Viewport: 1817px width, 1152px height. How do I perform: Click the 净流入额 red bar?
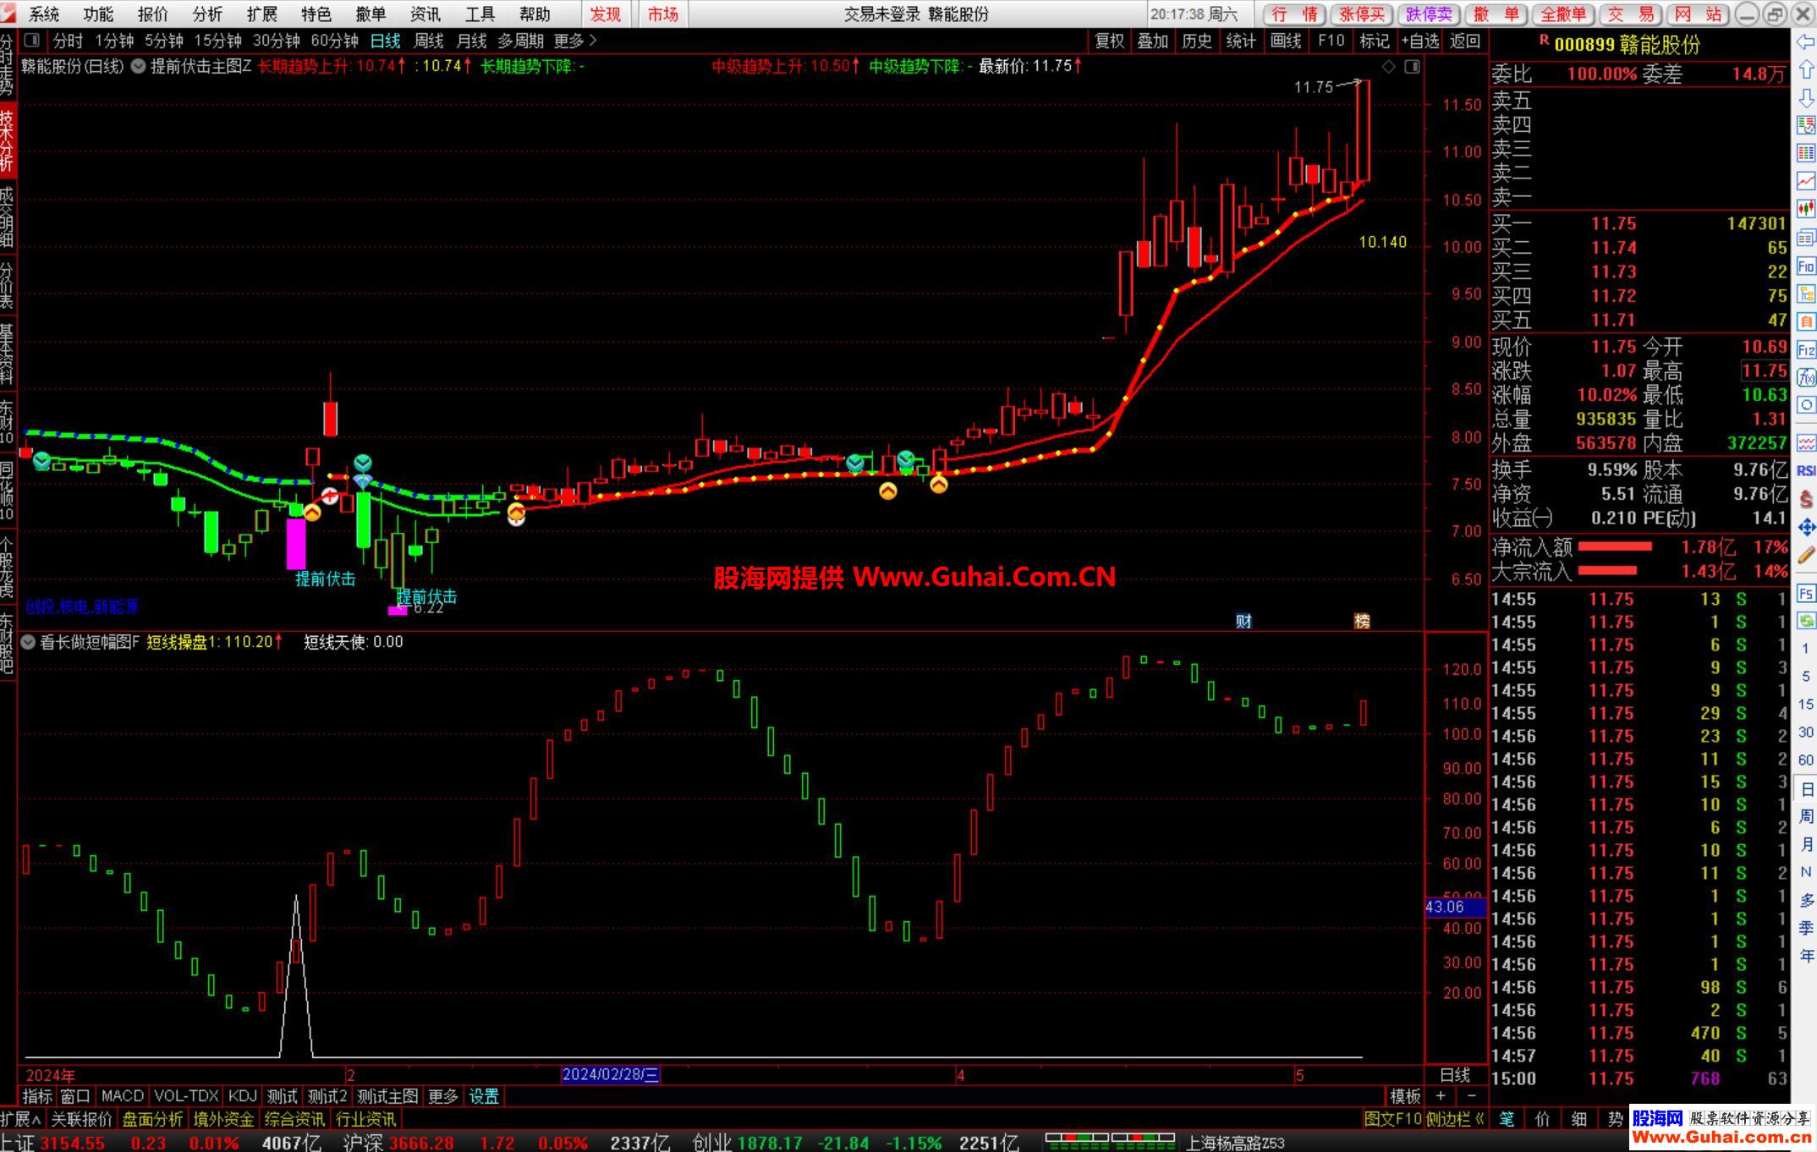click(x=1615, y=547)
